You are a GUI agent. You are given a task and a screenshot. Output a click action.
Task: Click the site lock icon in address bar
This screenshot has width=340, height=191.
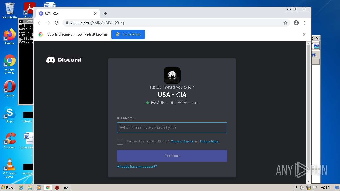point(67,23)
